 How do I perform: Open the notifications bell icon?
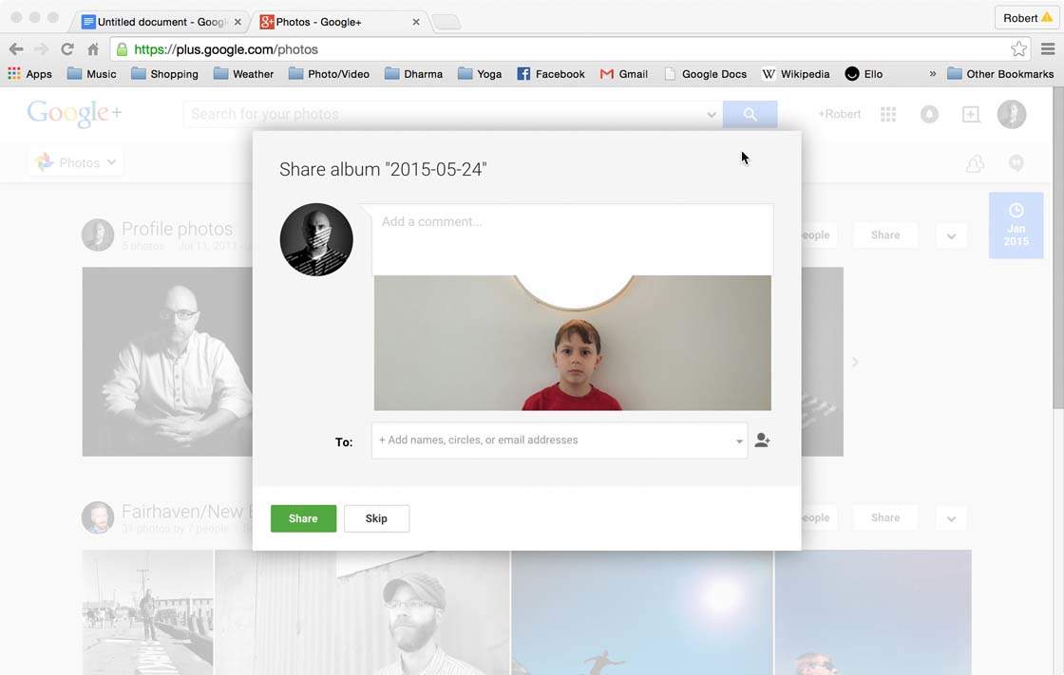[x=929, y=114]
